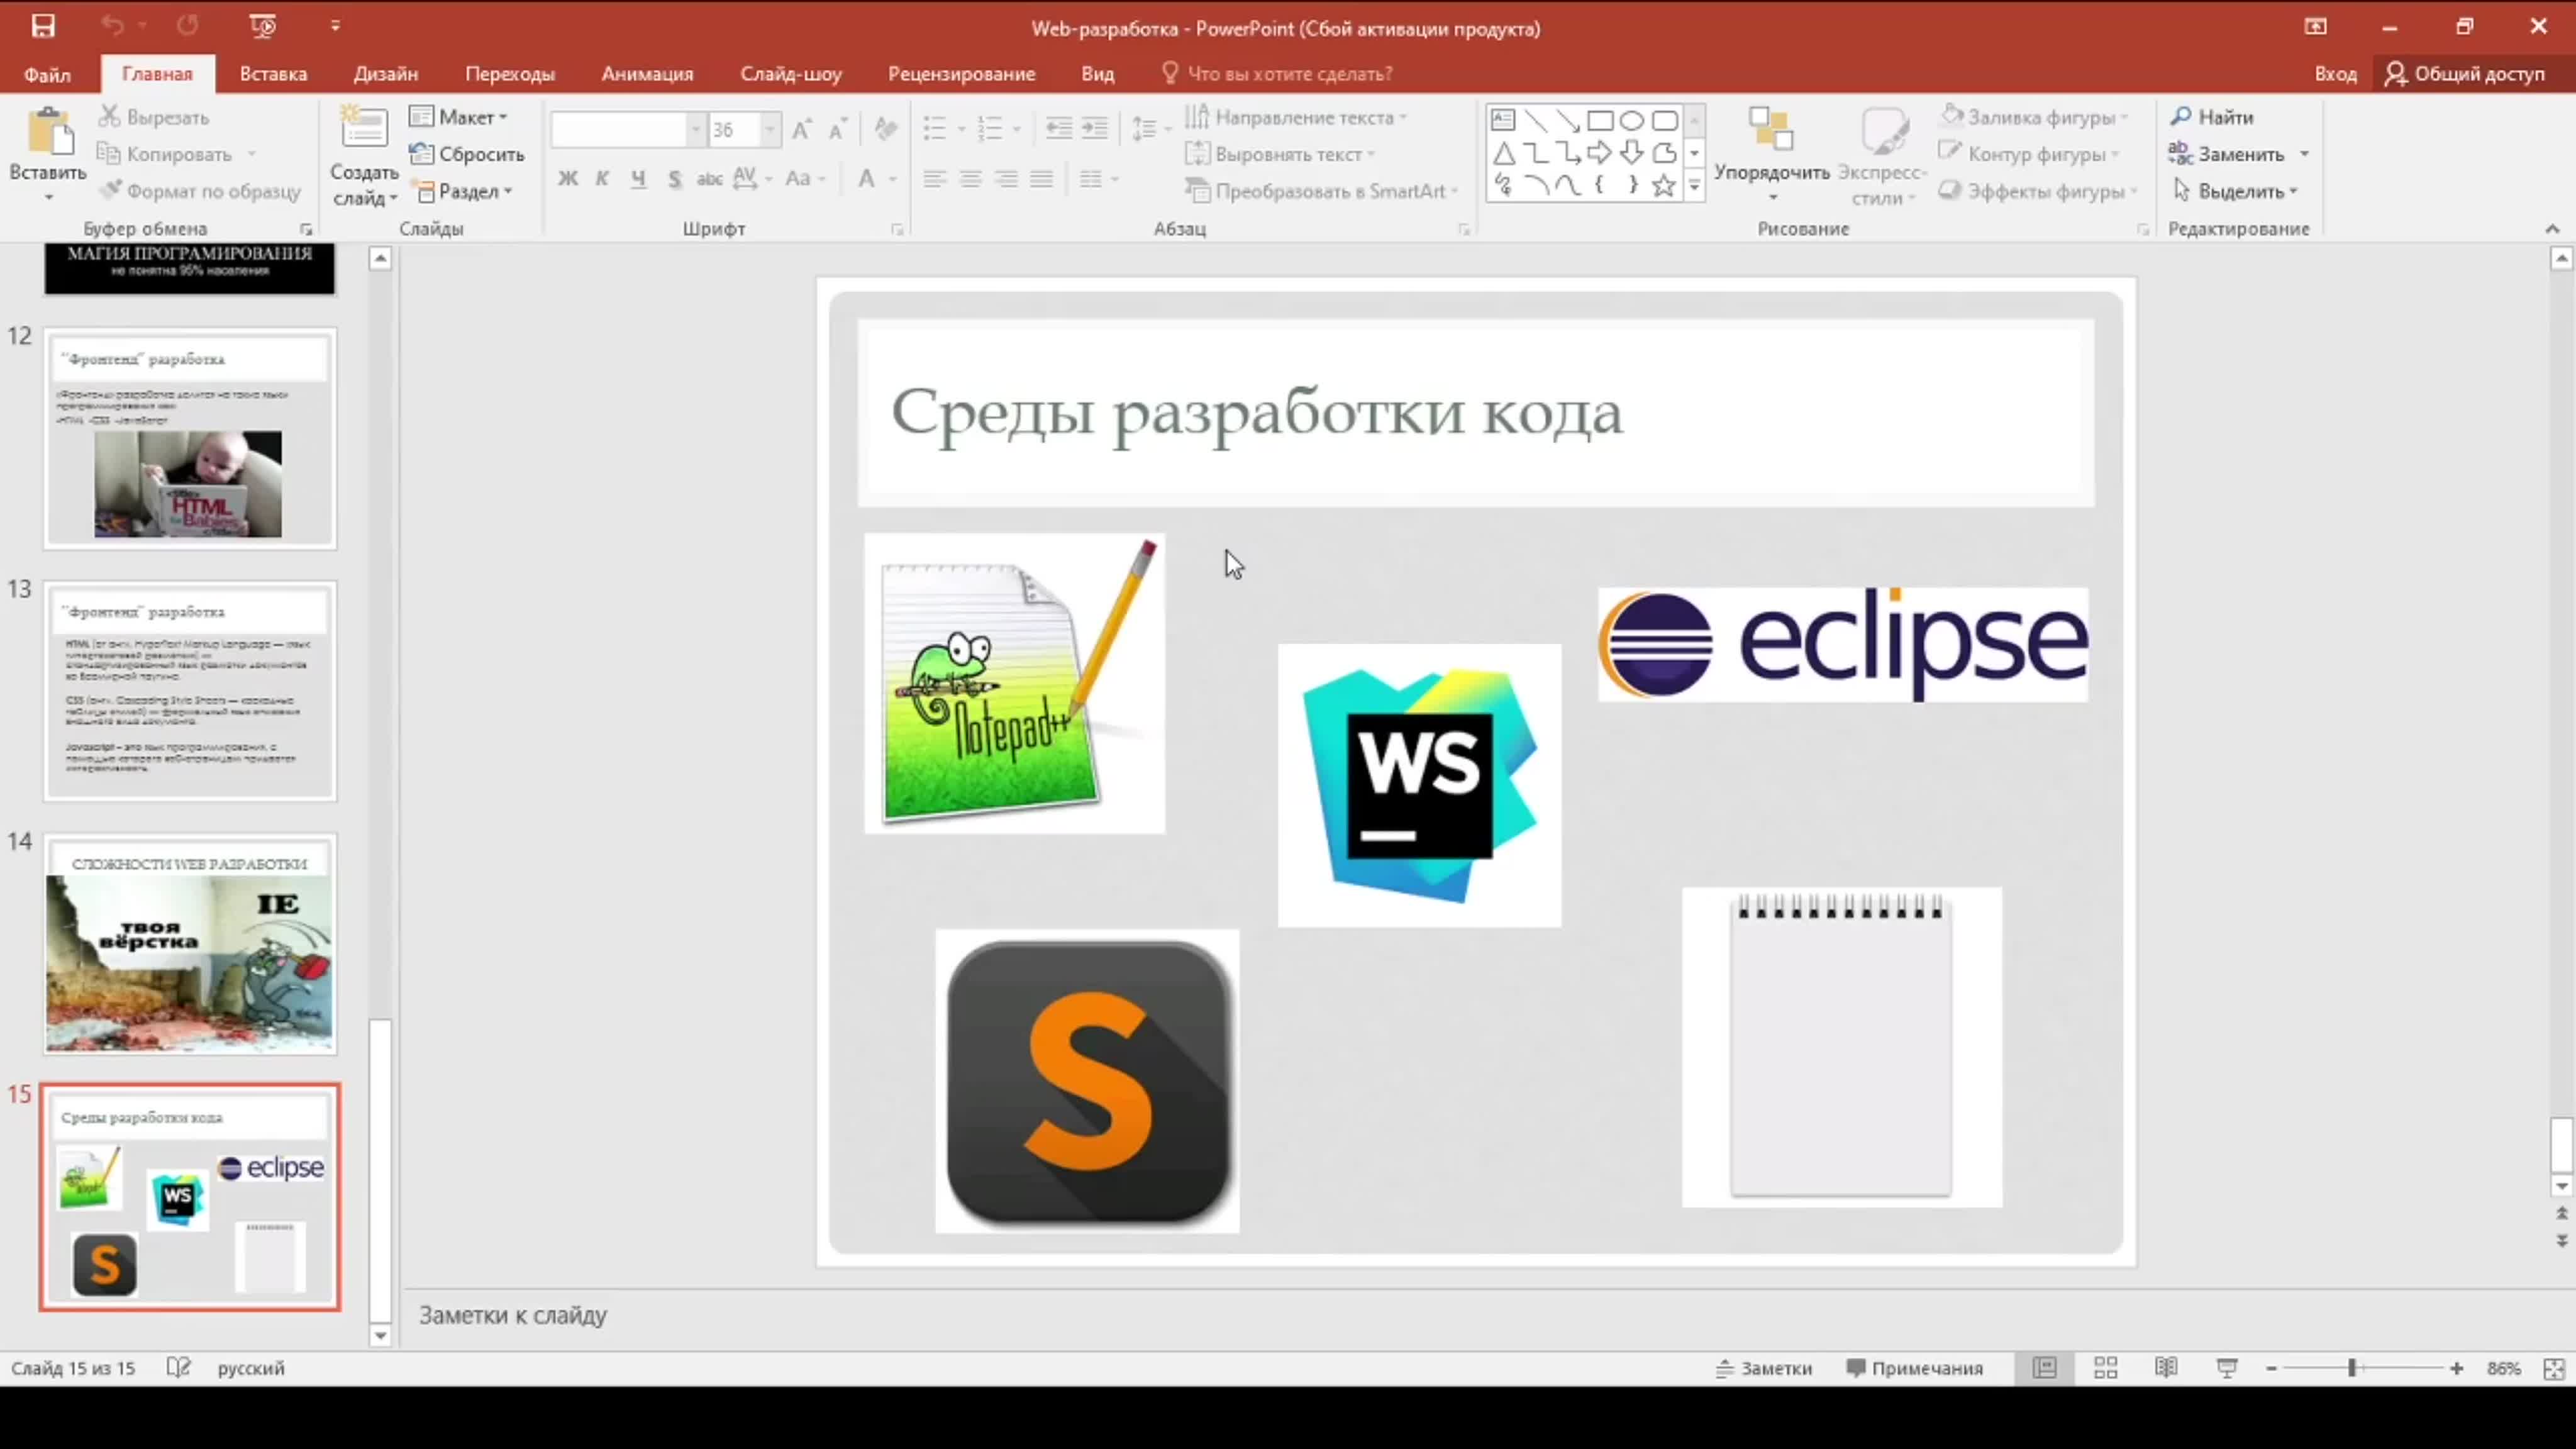Open the File (Файл) tab
The width and height of the screenshot is (2576, 1449).
point(47,74)
